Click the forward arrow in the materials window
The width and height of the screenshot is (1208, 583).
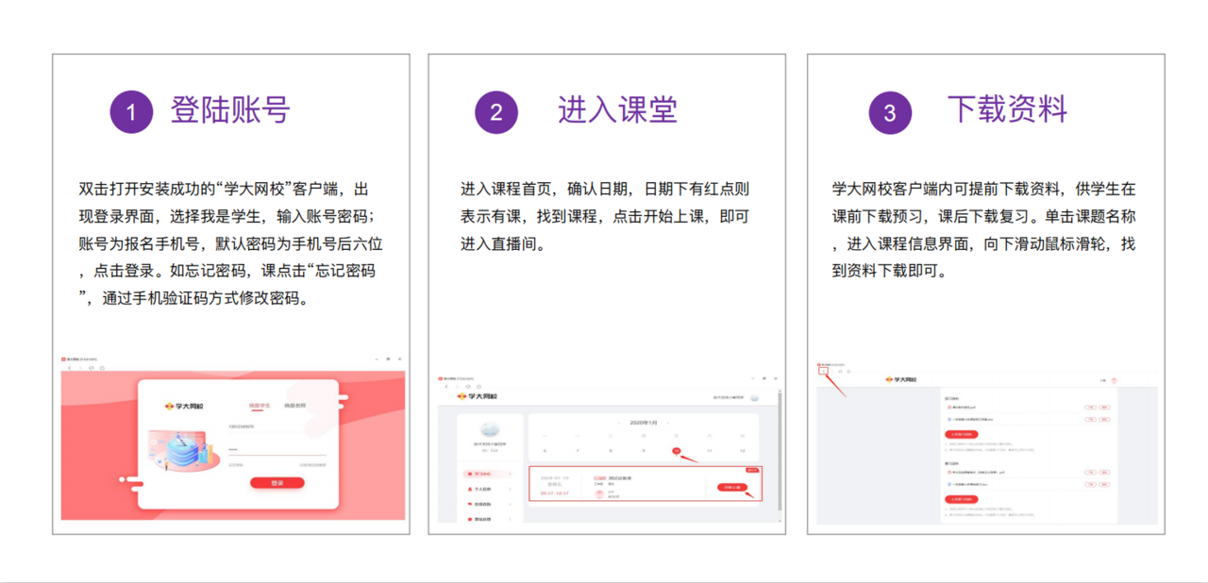(832, 371)
